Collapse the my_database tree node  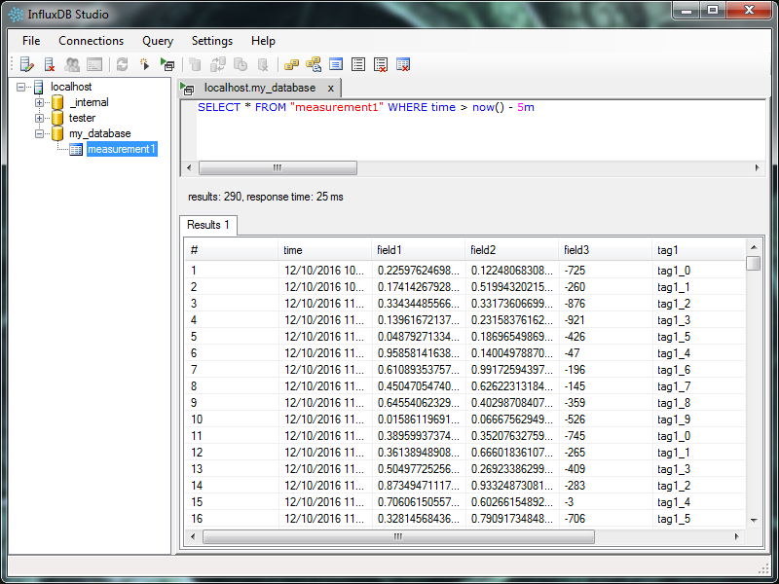pos(40,134)
